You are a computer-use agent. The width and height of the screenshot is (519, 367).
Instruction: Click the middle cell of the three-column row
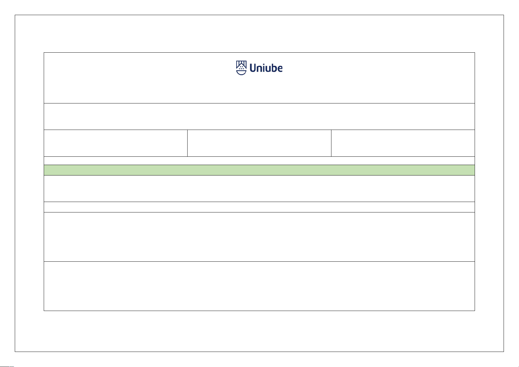coord(259,143)
